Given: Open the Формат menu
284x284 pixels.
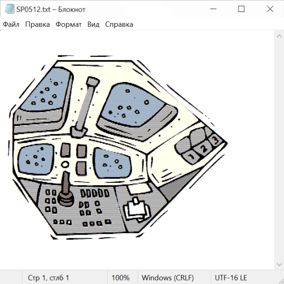Looking at the screenshot, I should pos(68,25).
